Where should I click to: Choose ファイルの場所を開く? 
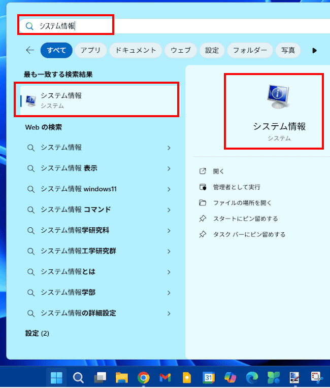tap(242, 203)
